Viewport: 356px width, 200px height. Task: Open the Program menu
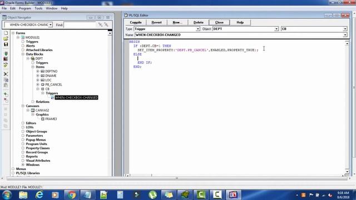coord(25,8)
